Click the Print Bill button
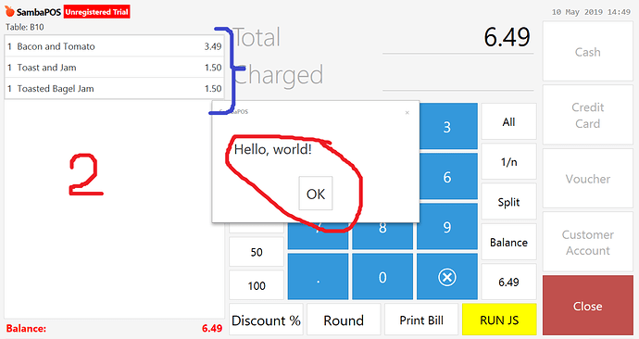639x339 pixels. [421, 320]
